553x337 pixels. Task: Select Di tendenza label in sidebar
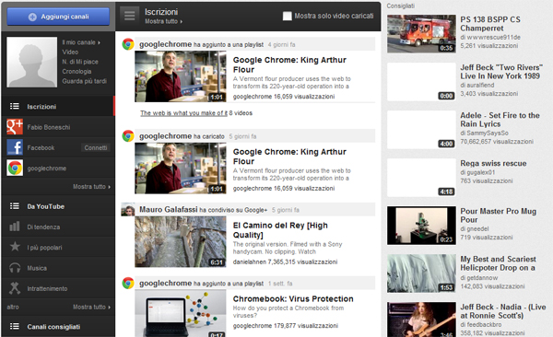coord(43,227)
